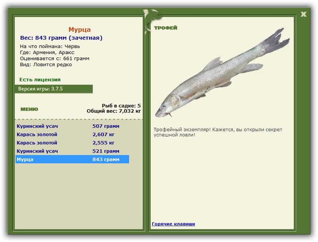The height and width of the screenshot is (242, 318).
Task: Click the Есть лицензия label
Action: tap(40, 79)
